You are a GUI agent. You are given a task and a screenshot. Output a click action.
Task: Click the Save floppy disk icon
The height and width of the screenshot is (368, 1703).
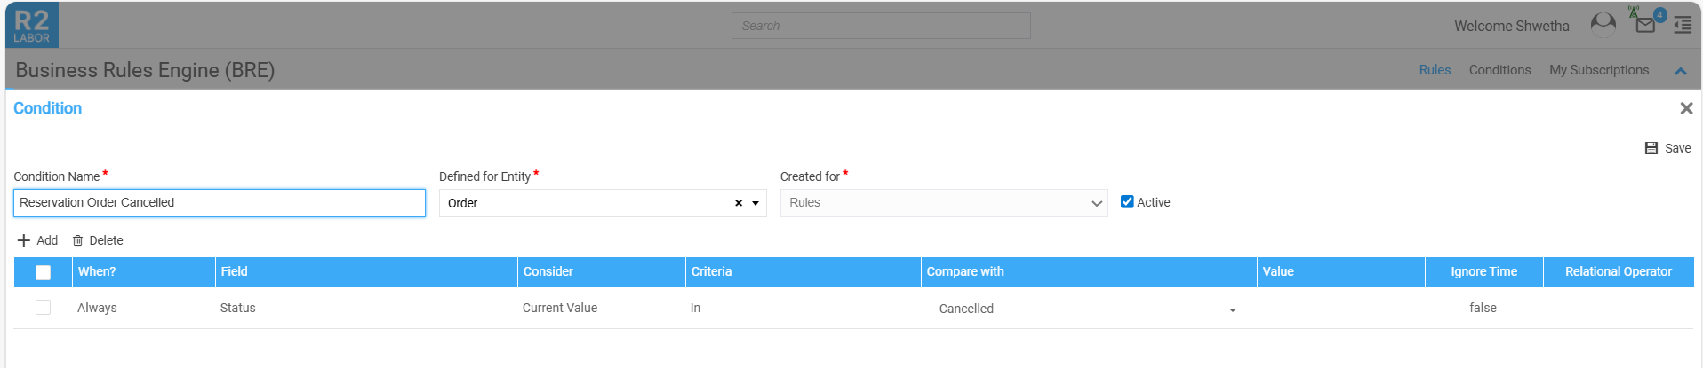(x=1651, y=148)
